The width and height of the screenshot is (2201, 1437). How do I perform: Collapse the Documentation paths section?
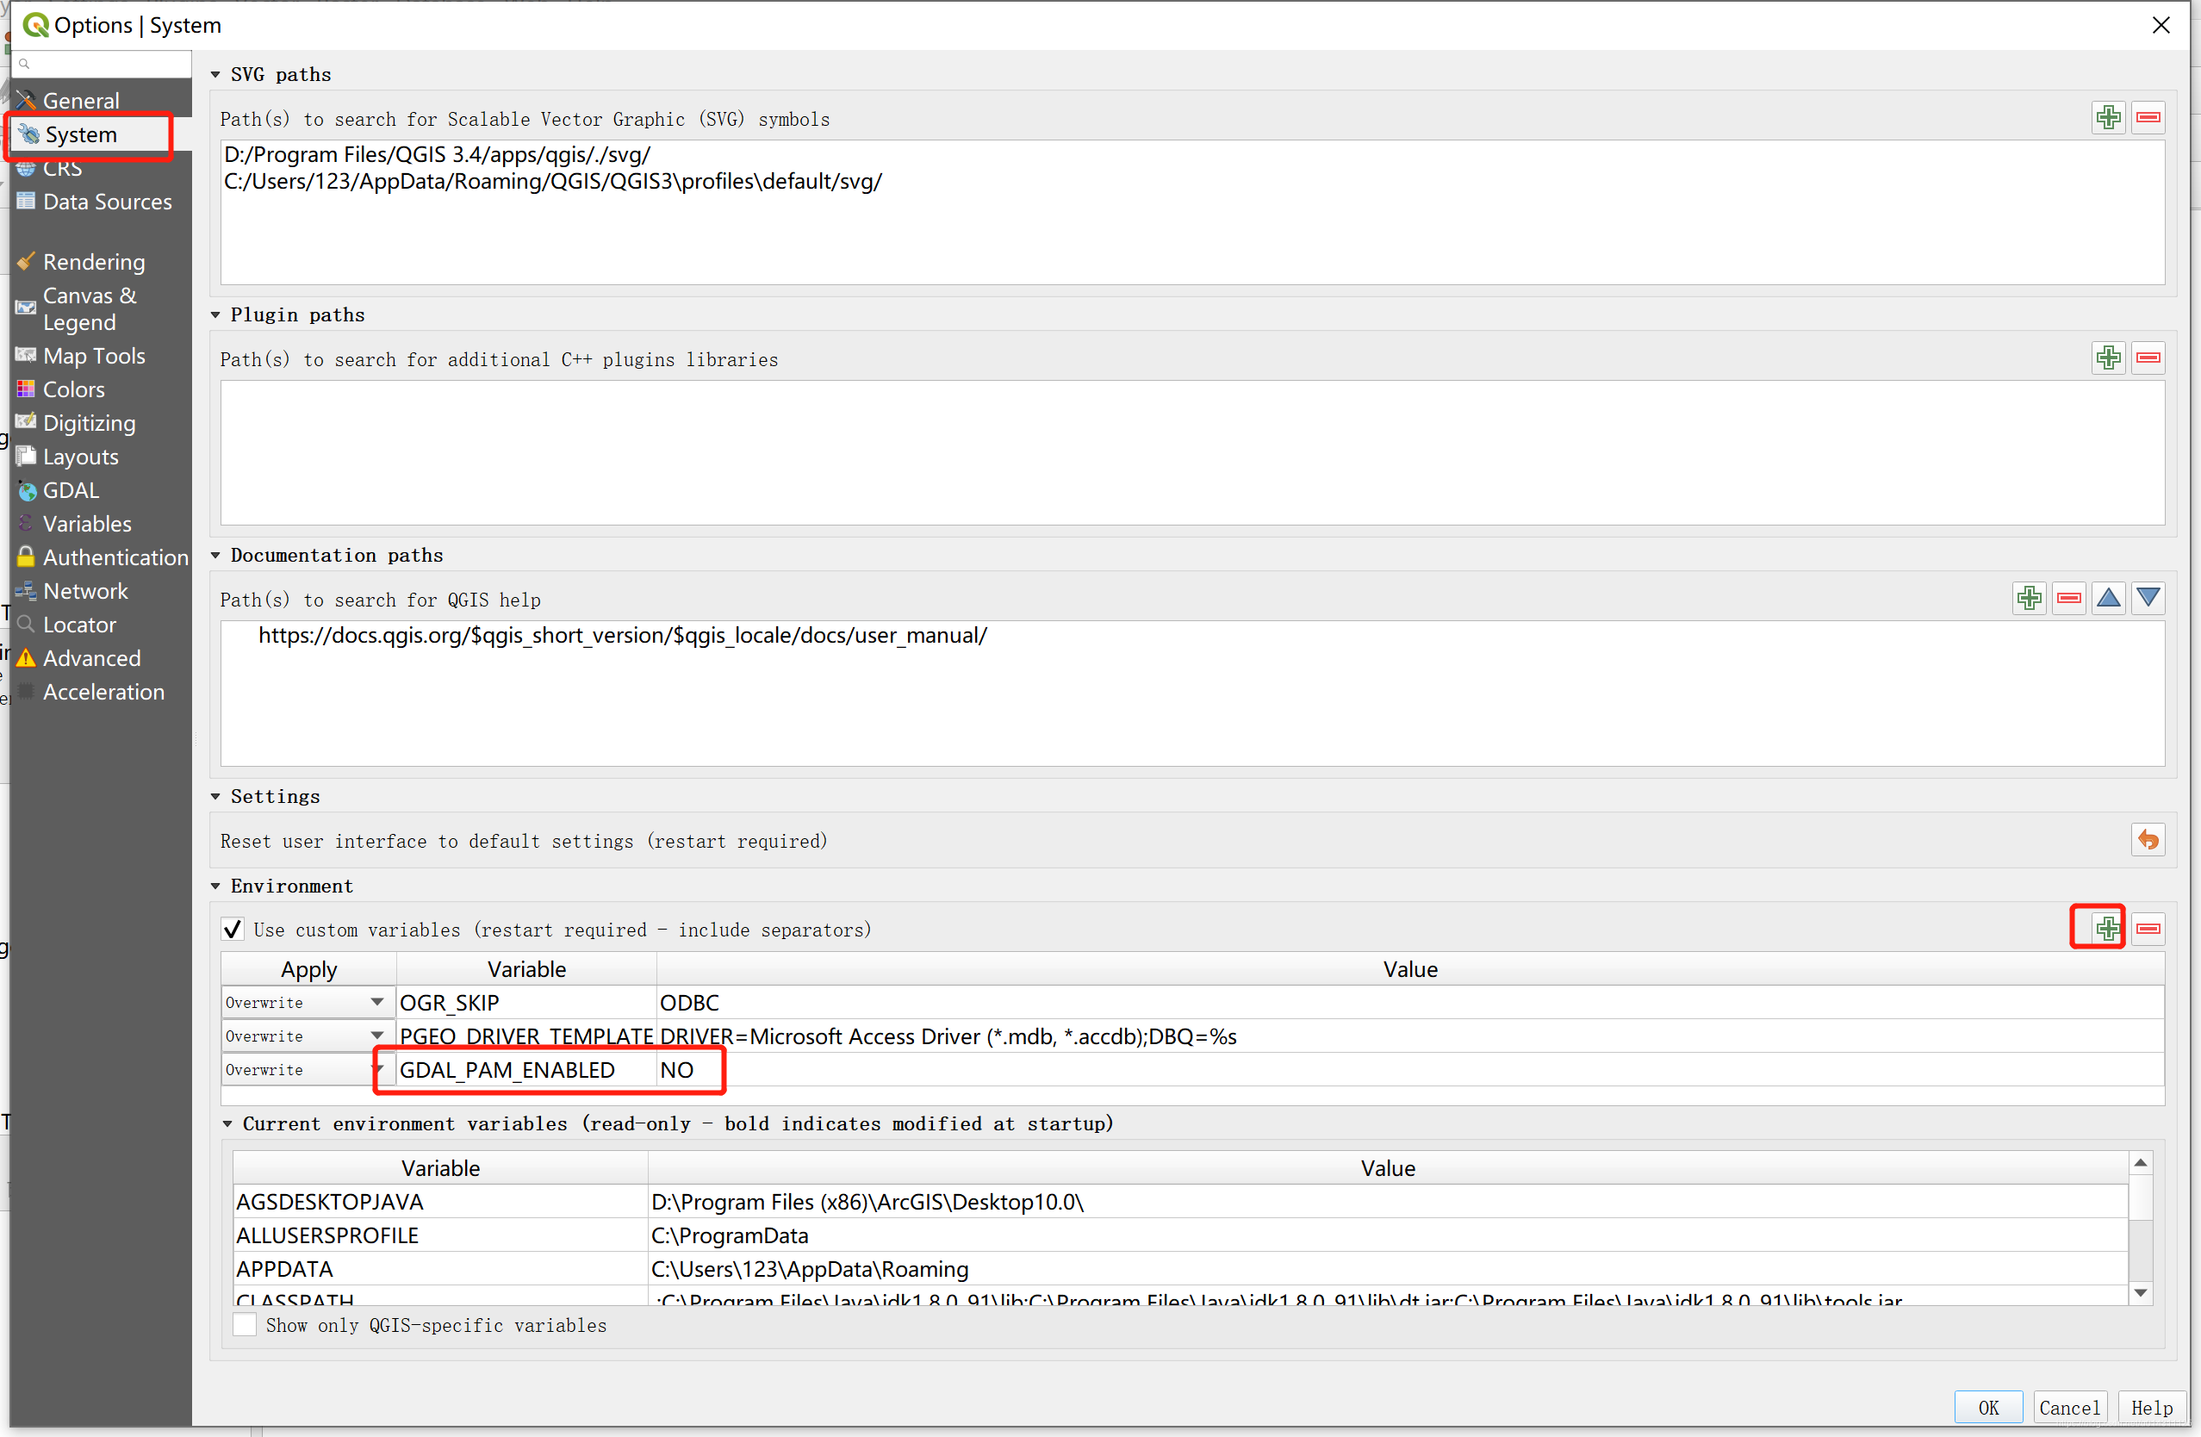pos(215,555)
